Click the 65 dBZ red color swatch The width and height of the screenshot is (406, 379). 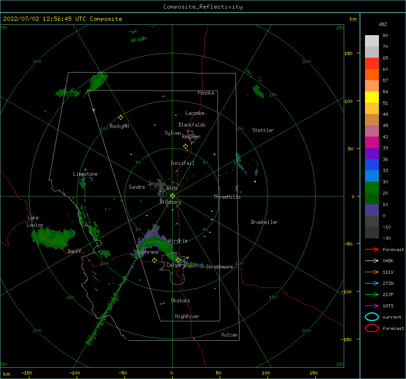click(x=372, y=64)
